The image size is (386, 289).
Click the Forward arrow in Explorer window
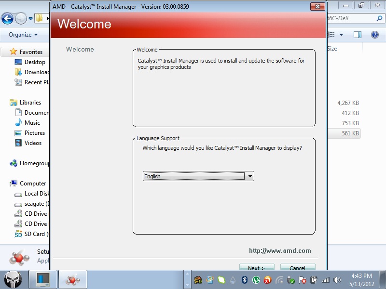pyautogui.click(x=21, y=18)
